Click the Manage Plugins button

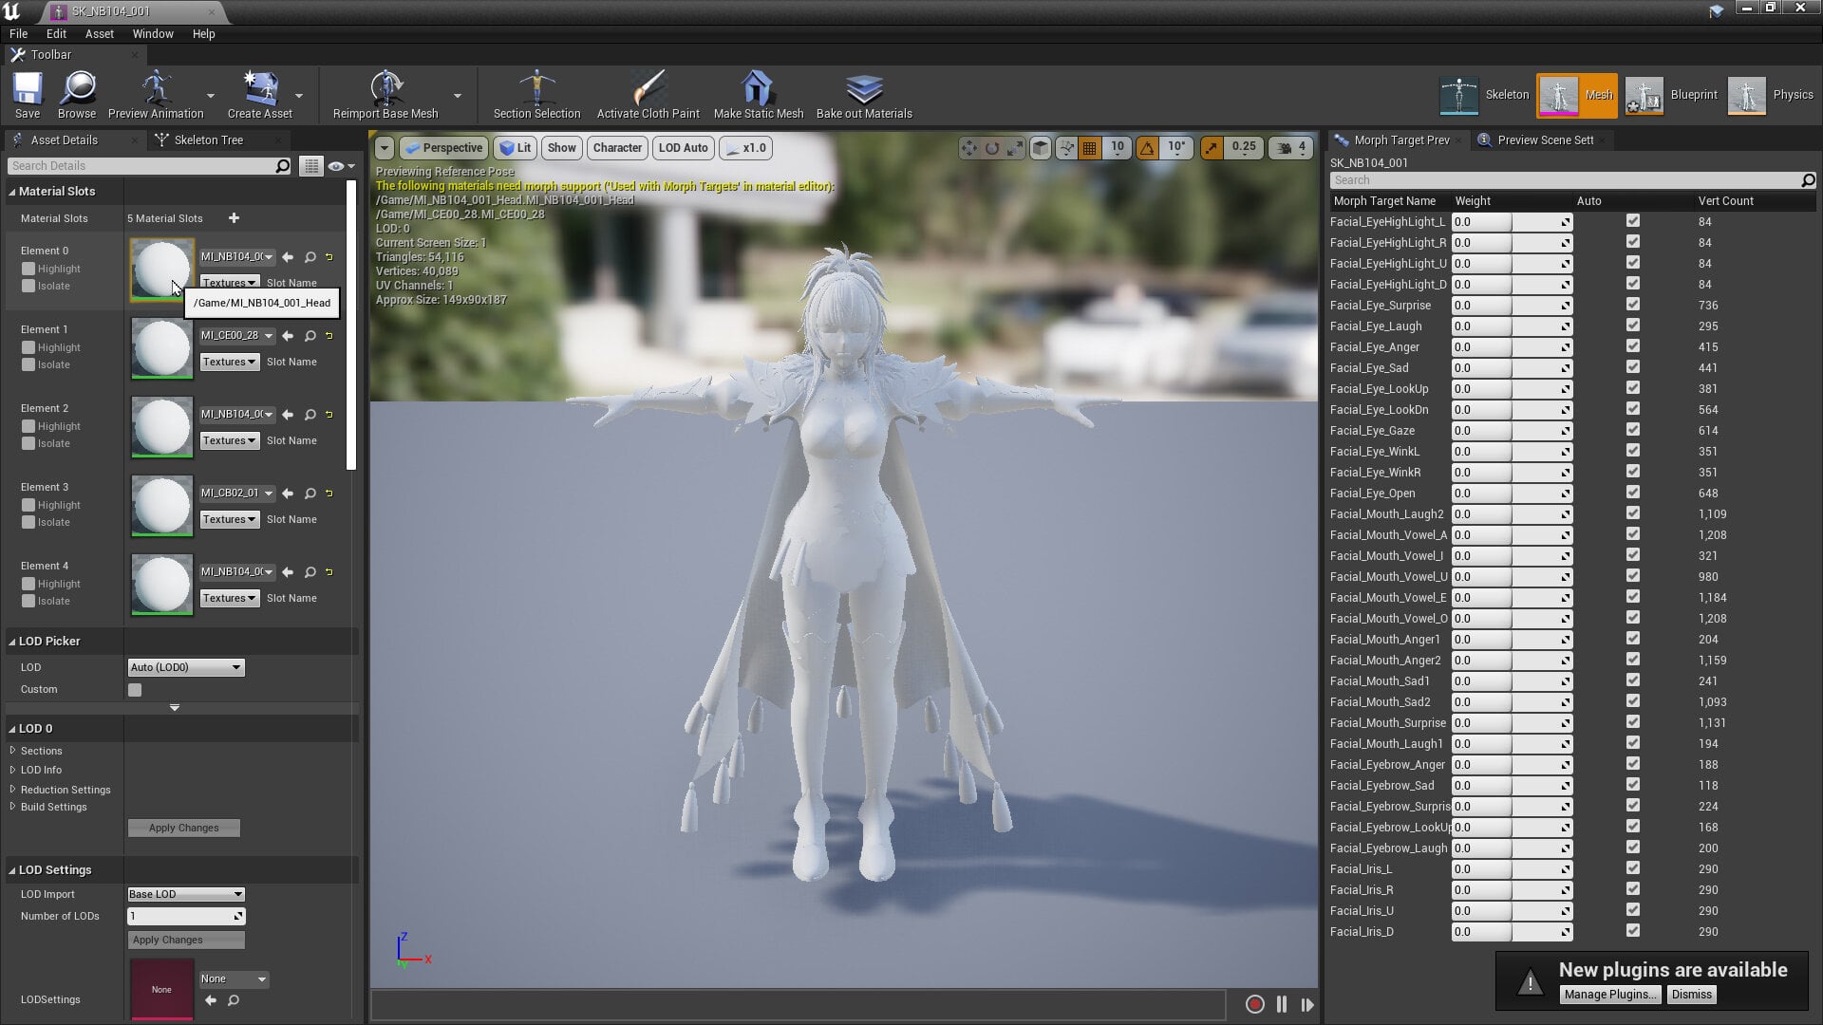(1610, 995)
